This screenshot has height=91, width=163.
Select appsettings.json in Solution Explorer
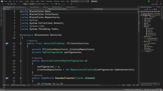150,50
